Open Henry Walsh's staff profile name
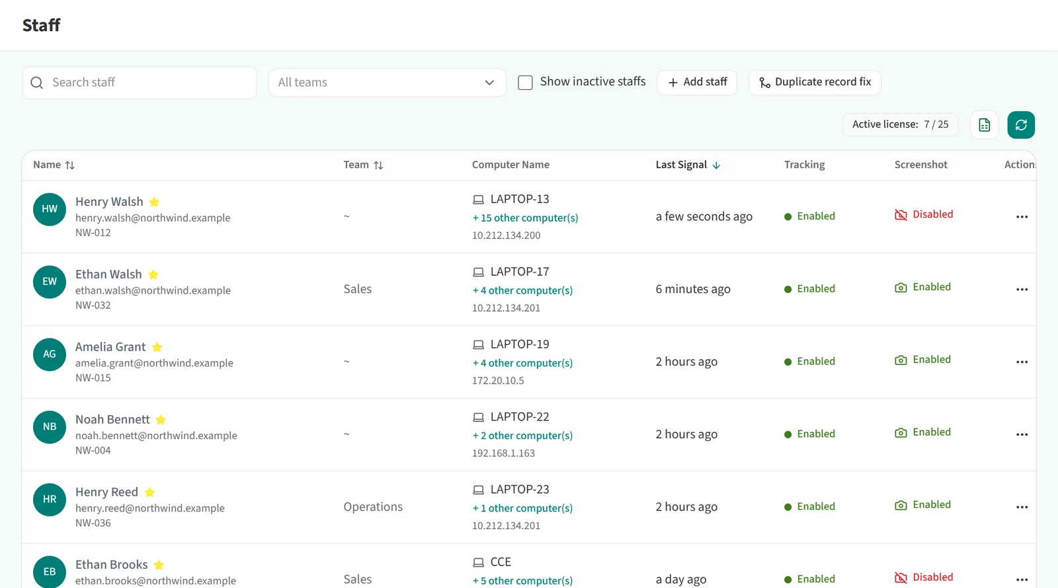Image resolution: width=1058 pixels, height=588 pixels. coord(109,202)
